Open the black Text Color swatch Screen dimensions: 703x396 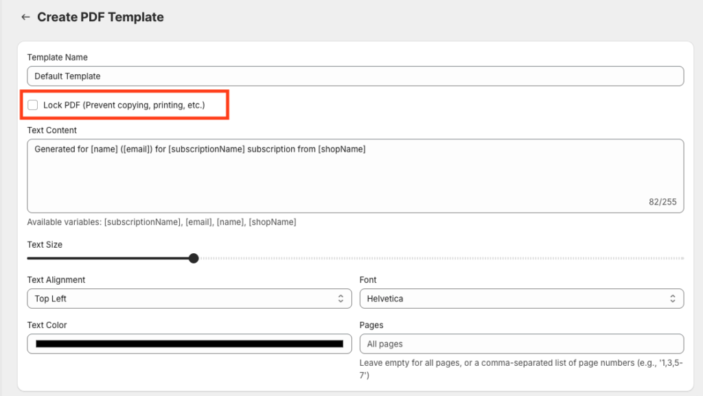point(189,344)
